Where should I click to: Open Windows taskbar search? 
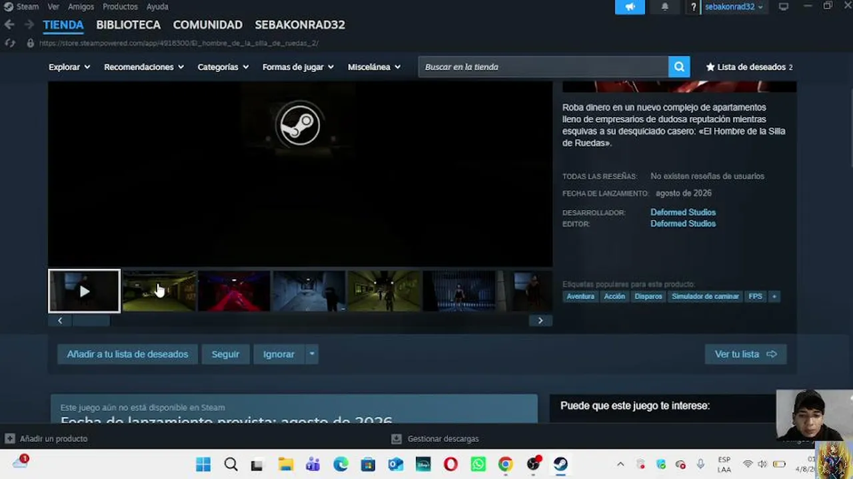(231, 464)
